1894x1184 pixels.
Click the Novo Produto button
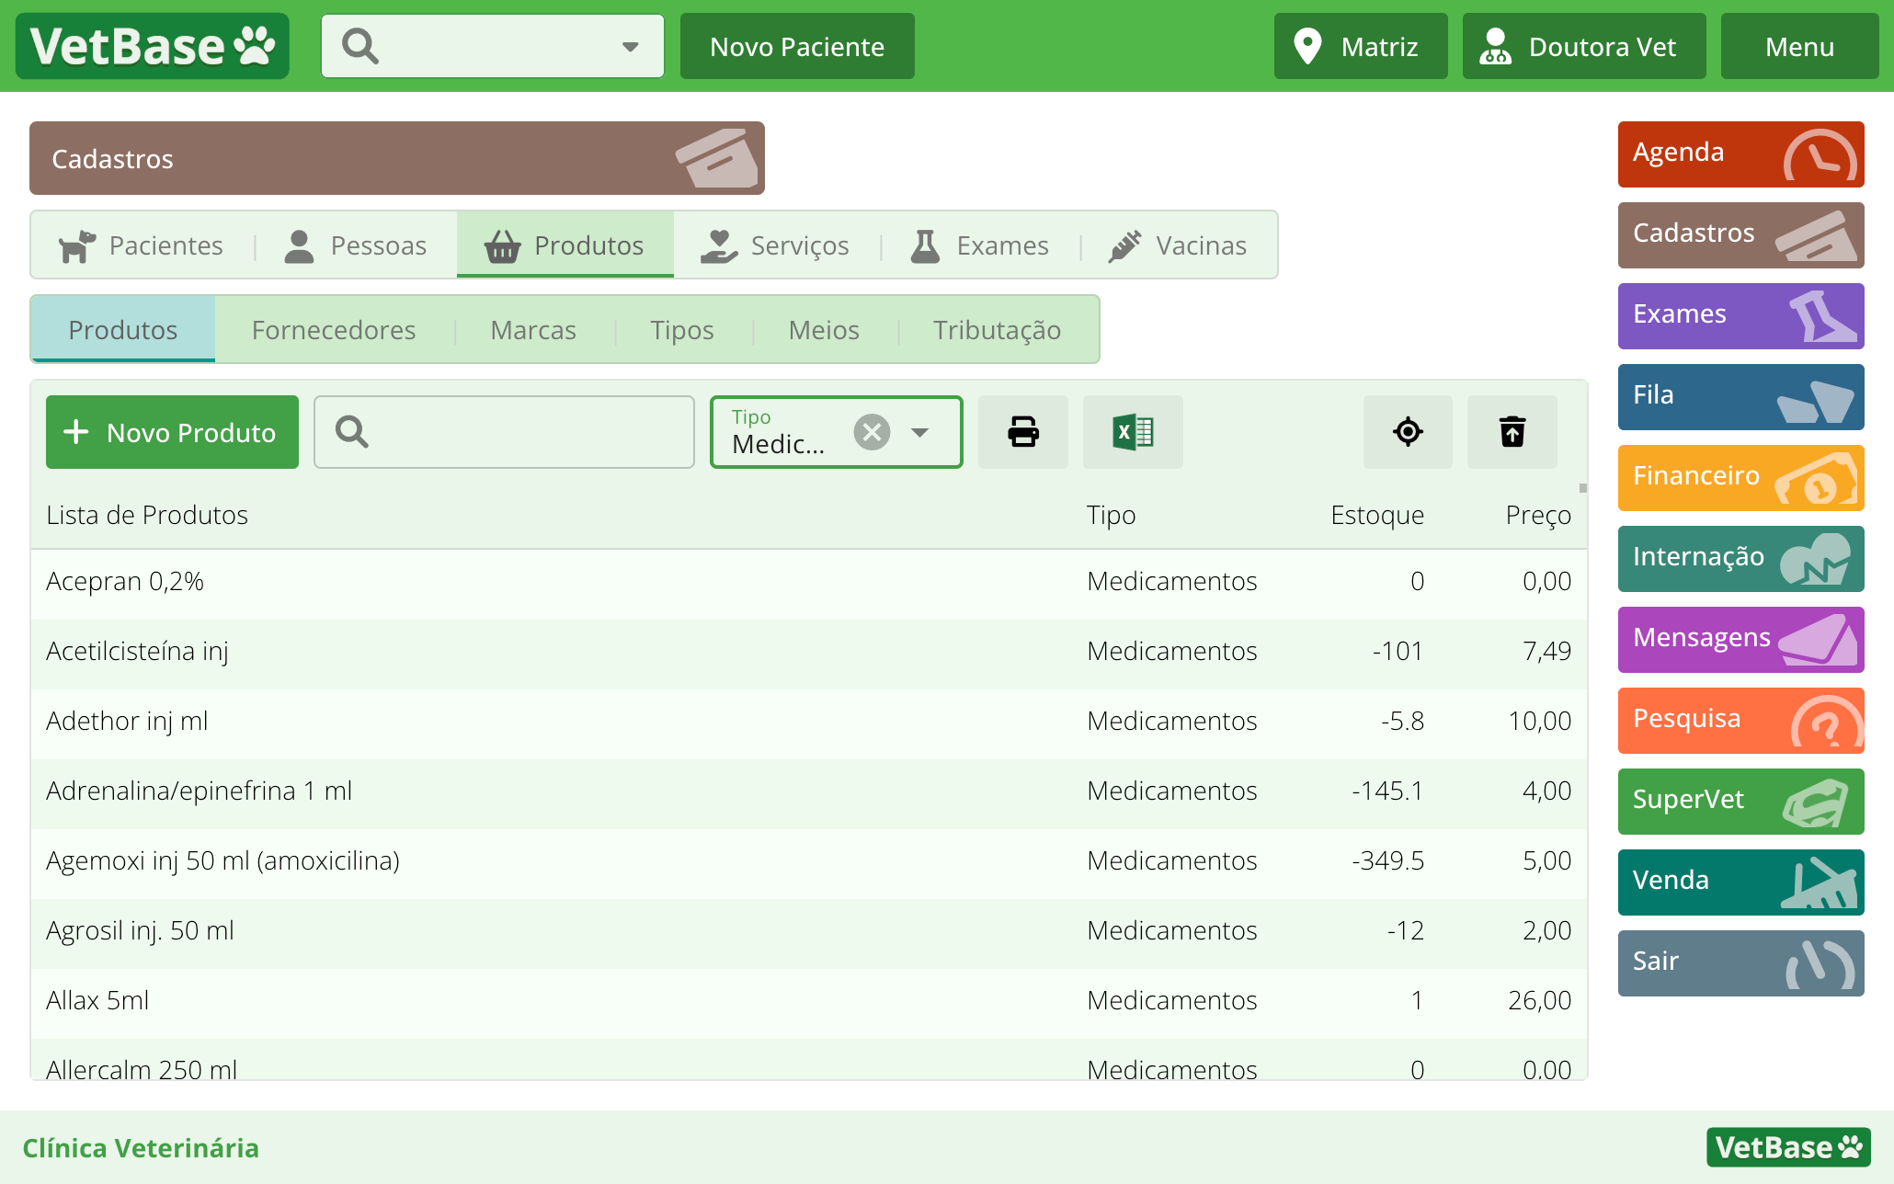tap(172, 432)
